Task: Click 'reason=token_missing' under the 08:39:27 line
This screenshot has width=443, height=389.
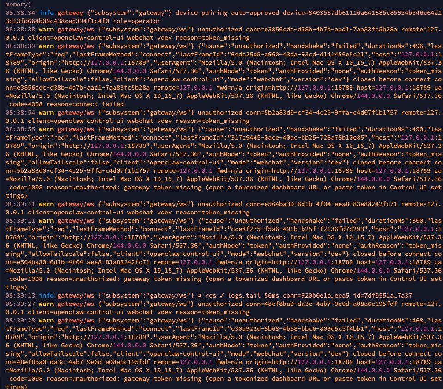Action: tap(213, 312)
